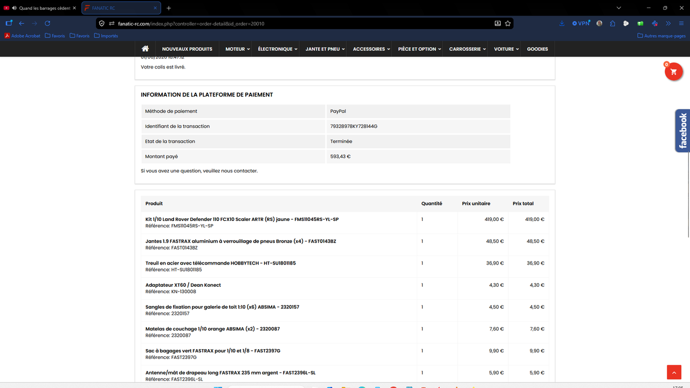Image resolution: width=690 pixels, height=388 pixels.
Task: Click the home icon in site navigation
Action: click(145, 48)
